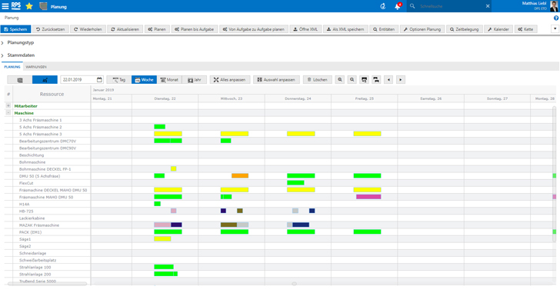
Task: Expand the Mitarbeiter resource group
Action: [x=8, y=105]
